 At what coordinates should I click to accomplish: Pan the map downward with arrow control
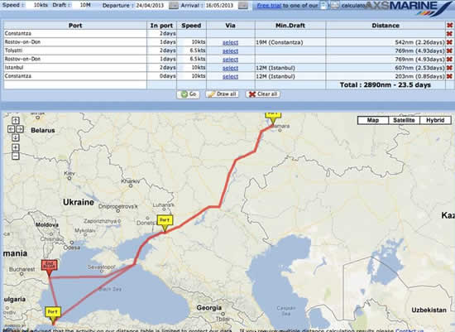pos(16,137)
